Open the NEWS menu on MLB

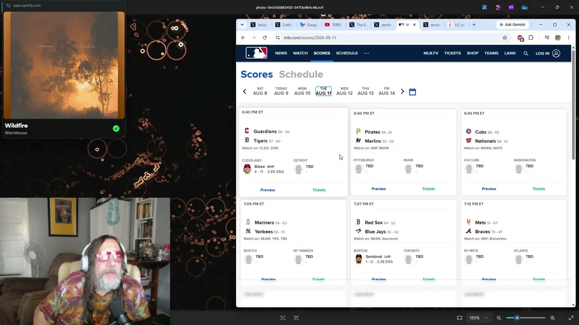281,53
